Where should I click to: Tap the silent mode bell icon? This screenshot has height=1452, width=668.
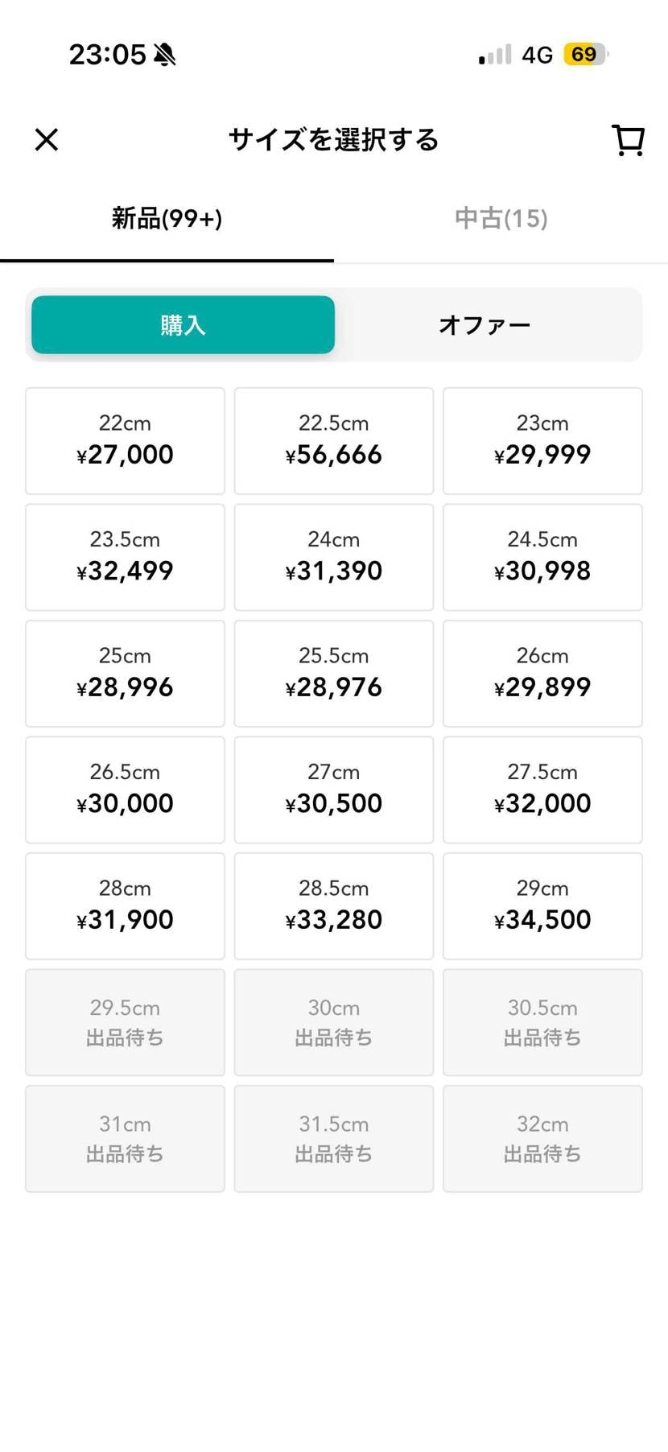pos(165,55)
